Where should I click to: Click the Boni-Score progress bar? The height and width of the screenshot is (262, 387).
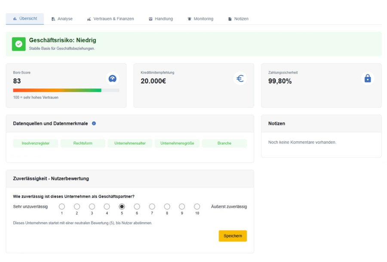tap(66, 90)
